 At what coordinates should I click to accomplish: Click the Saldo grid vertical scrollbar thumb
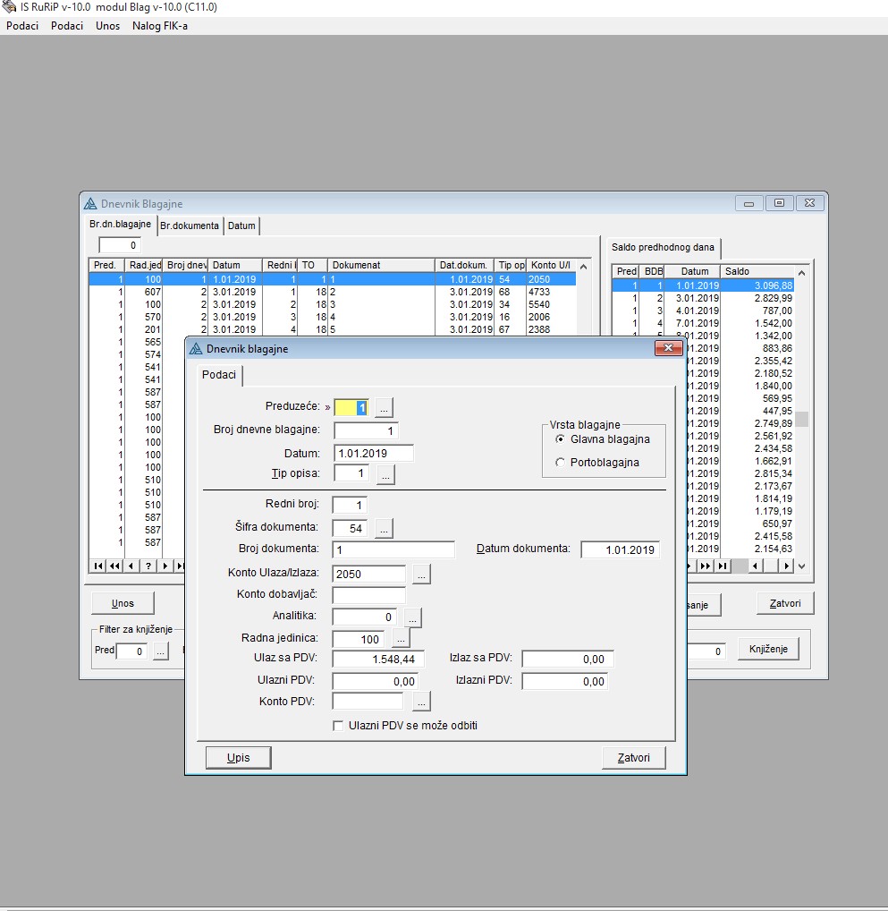tap(802, 419)
